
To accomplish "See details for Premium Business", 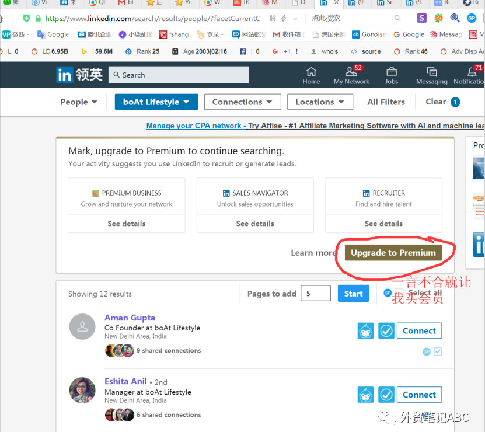I will click(127, 224).
